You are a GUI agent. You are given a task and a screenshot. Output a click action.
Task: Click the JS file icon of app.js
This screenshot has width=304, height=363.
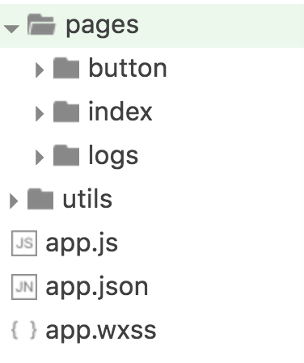point(24,243)
